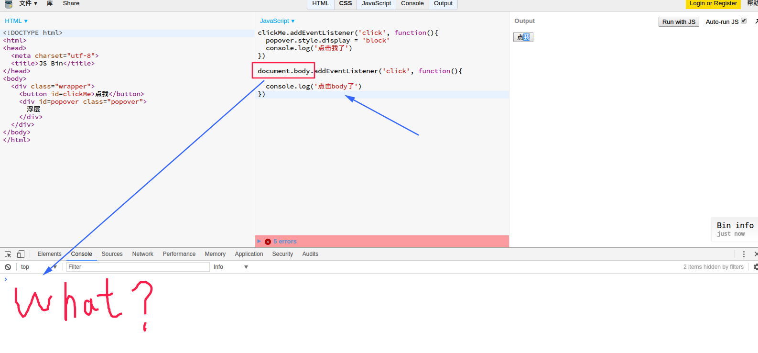Click the console.log('点击body了') line
The height and width of the screenshot is (353, 758).
pyautogui.click(x=314, y=87)
